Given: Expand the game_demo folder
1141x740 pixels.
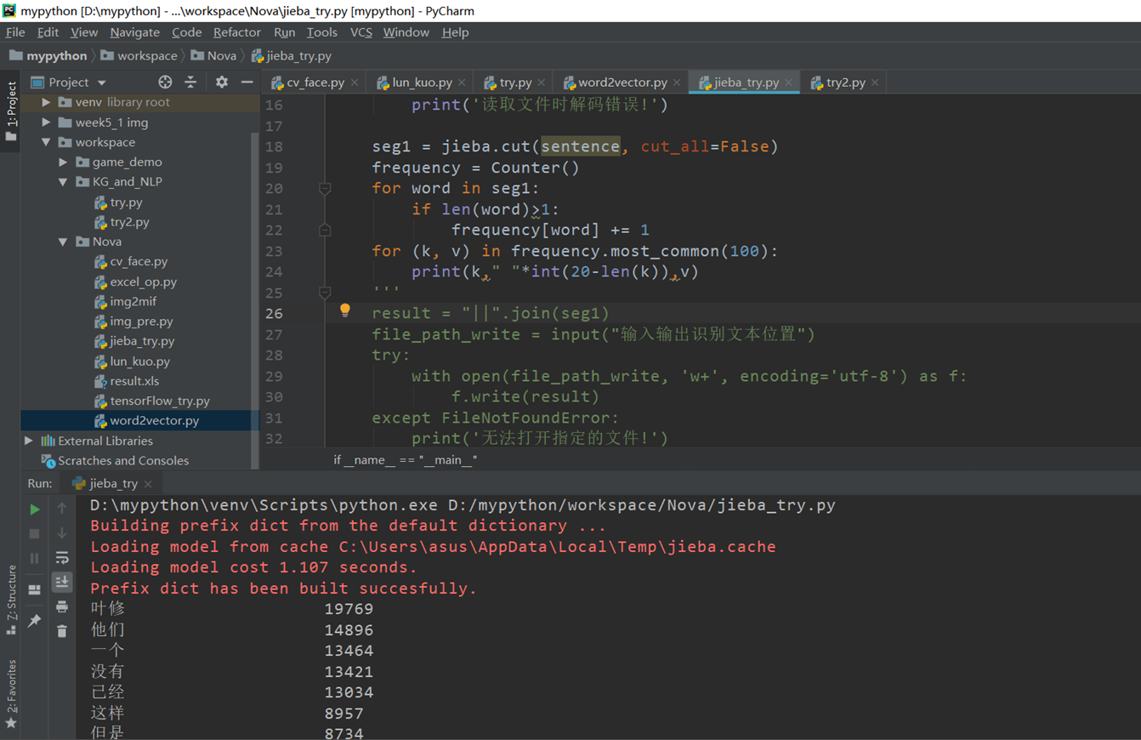Looking at the screenshot, I should pos(64,162).
